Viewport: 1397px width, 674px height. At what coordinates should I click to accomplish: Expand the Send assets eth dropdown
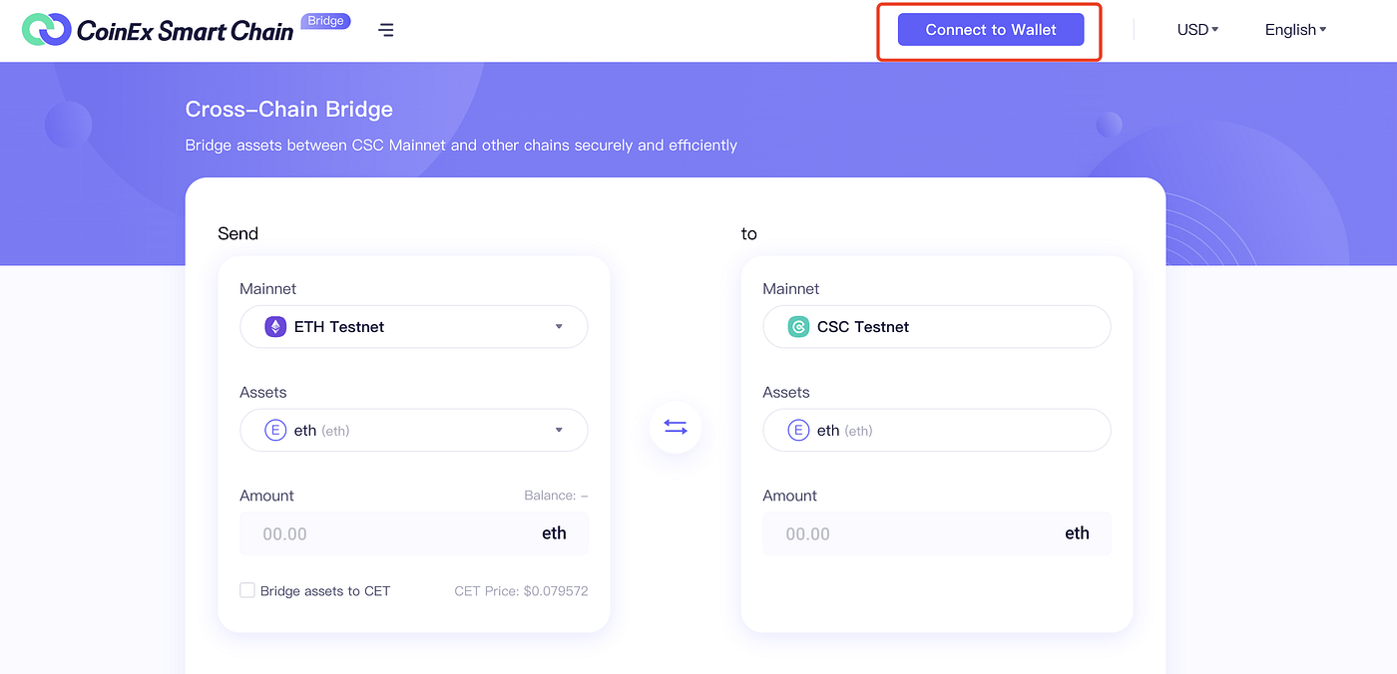pyautogui.click(x=414, y=431)
